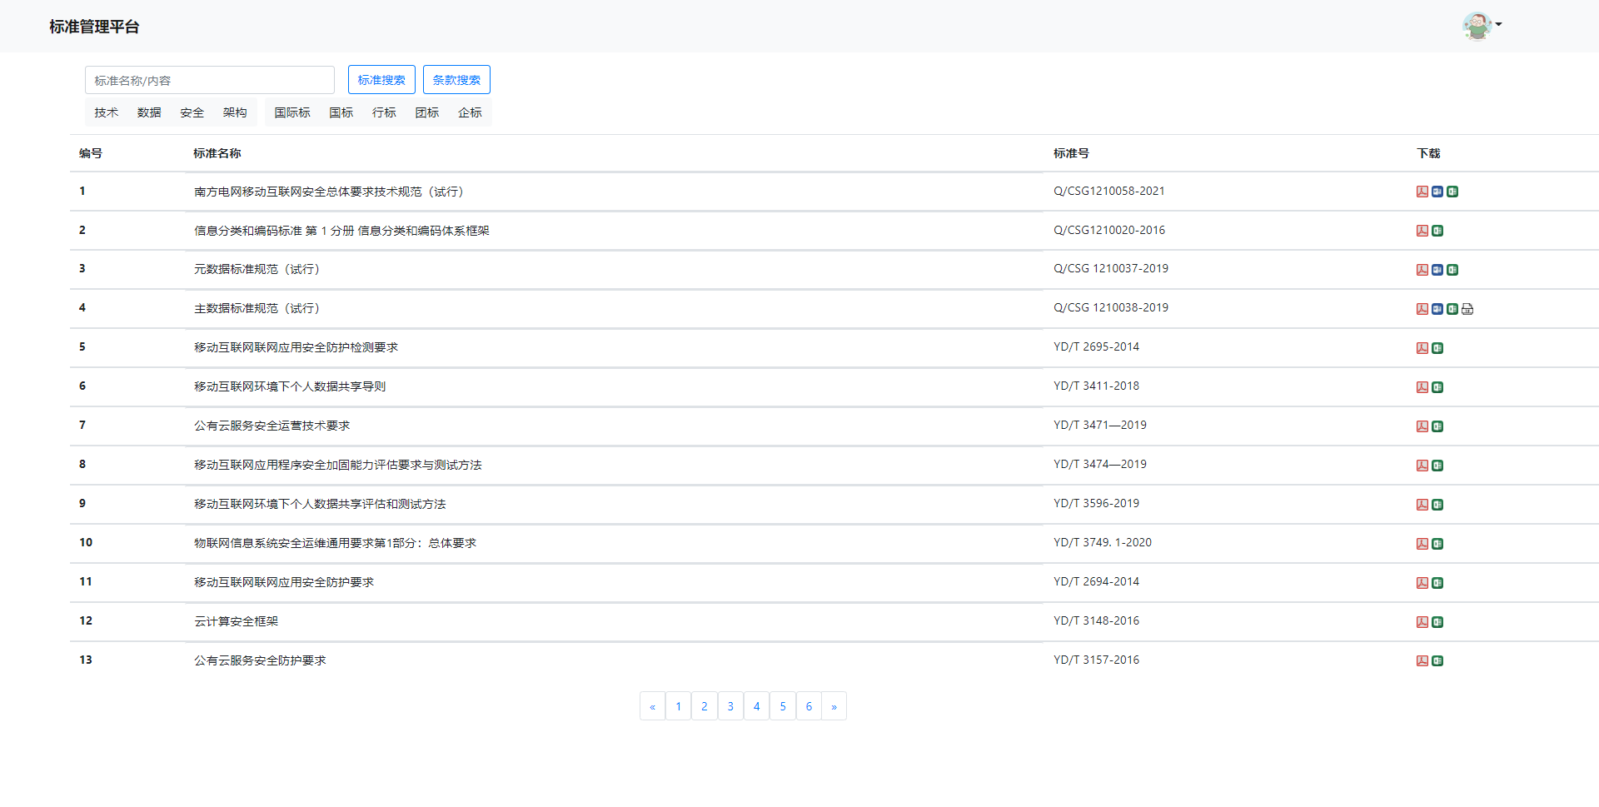Download PDF for 云计算安全框架 standard
The height and width of the screenshot is (807, 1599).
(x=1422, y=622)
